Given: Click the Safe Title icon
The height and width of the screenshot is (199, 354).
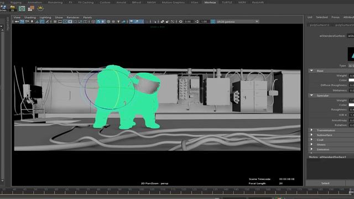Looking at the screenshot, I should [x=85, y=22].
